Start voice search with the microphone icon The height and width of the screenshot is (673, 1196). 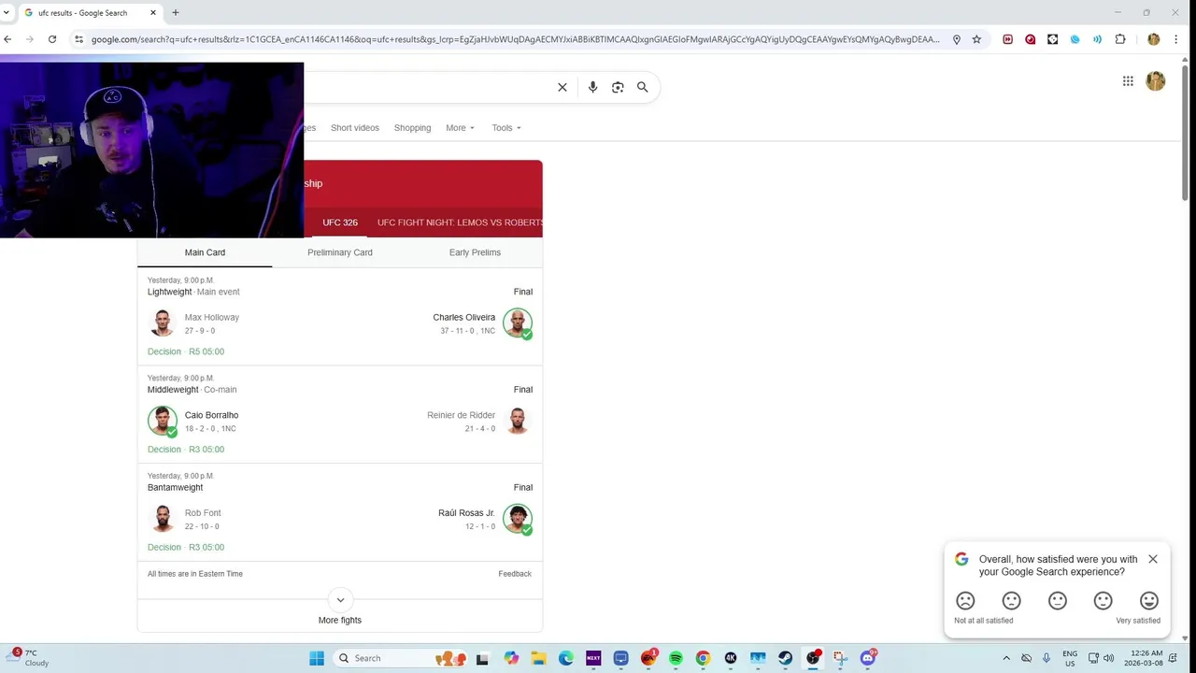592,87
